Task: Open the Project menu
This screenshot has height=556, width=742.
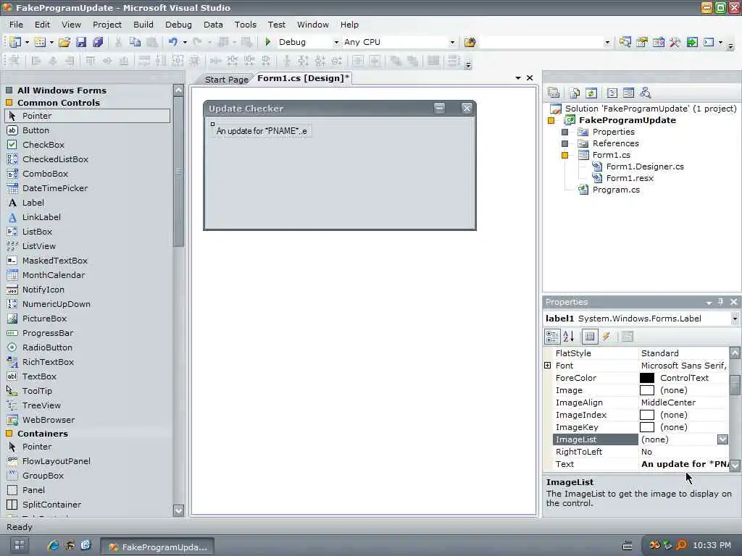Action: (107, 25)
